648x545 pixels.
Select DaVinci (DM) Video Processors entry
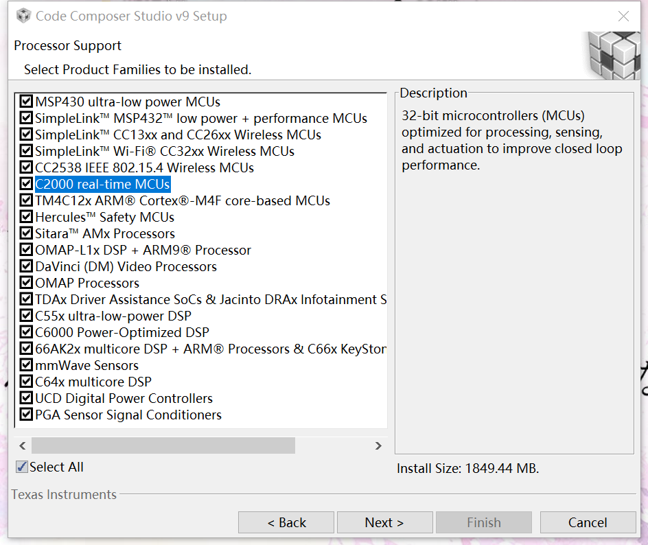126,266
